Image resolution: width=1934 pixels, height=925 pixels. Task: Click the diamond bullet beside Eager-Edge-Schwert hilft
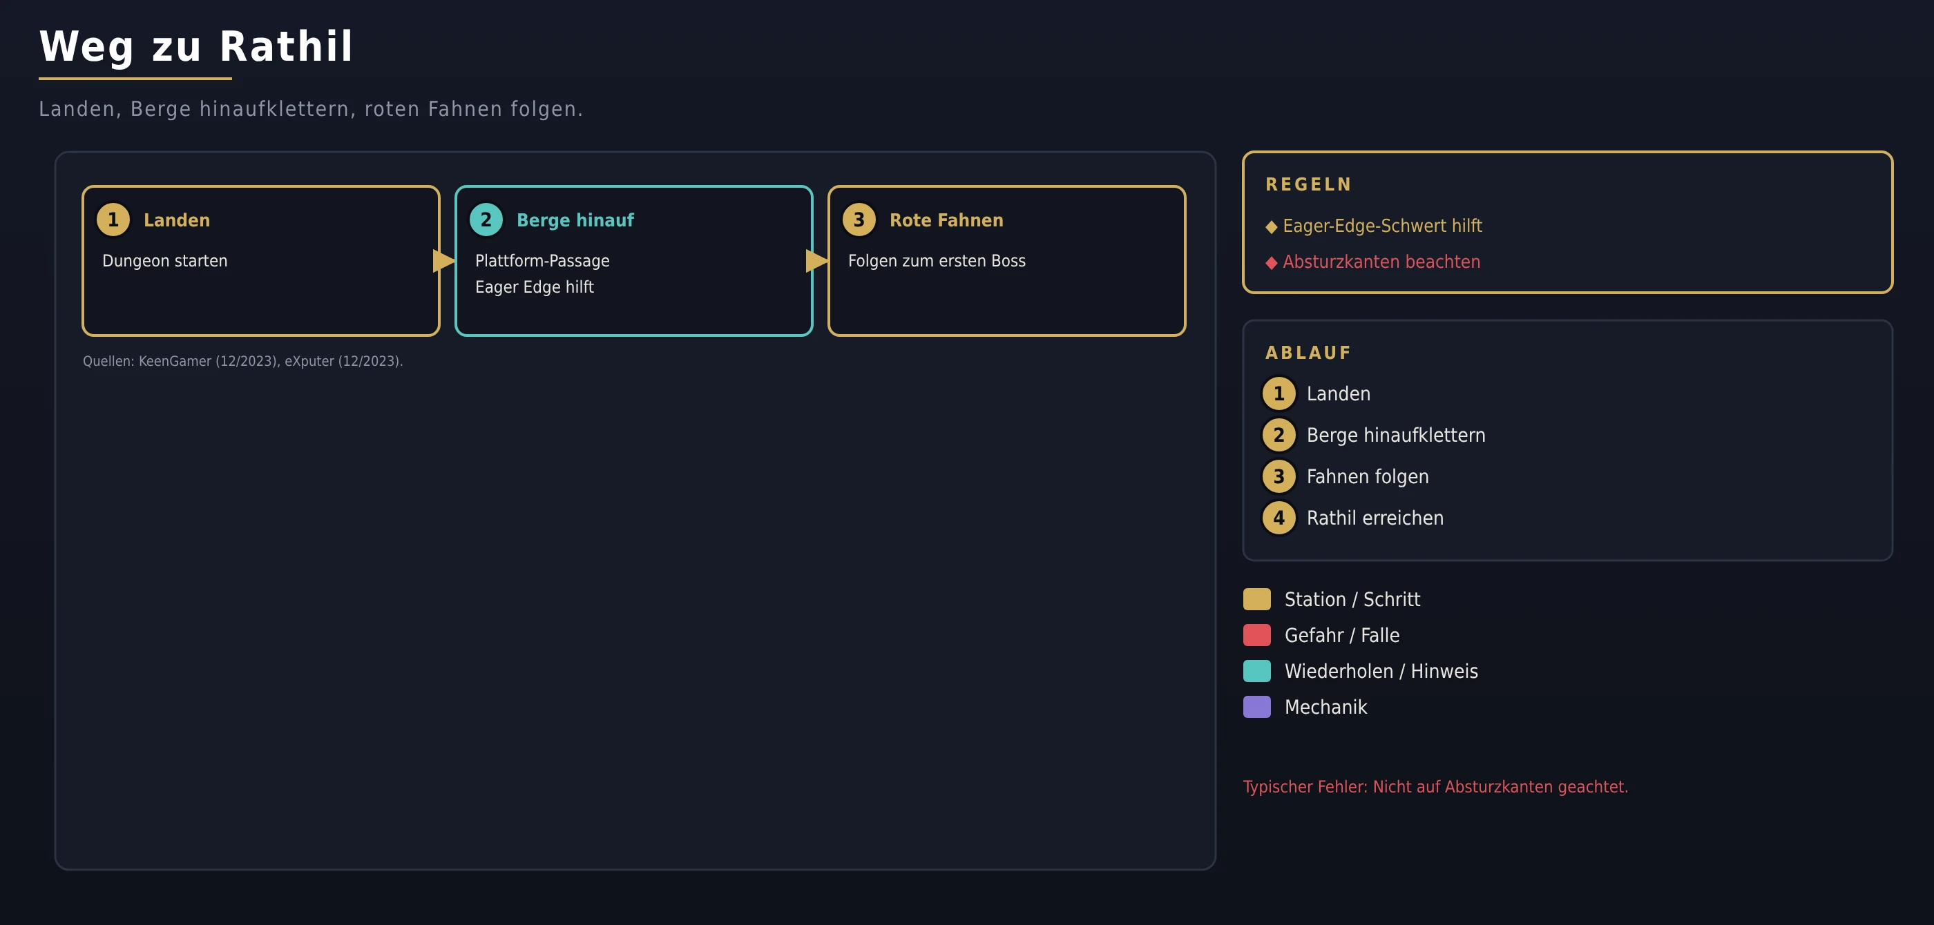click(x=1271, y=226)
